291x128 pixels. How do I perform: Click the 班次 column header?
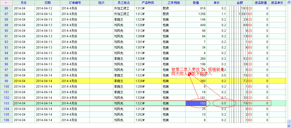pos(101,3)
